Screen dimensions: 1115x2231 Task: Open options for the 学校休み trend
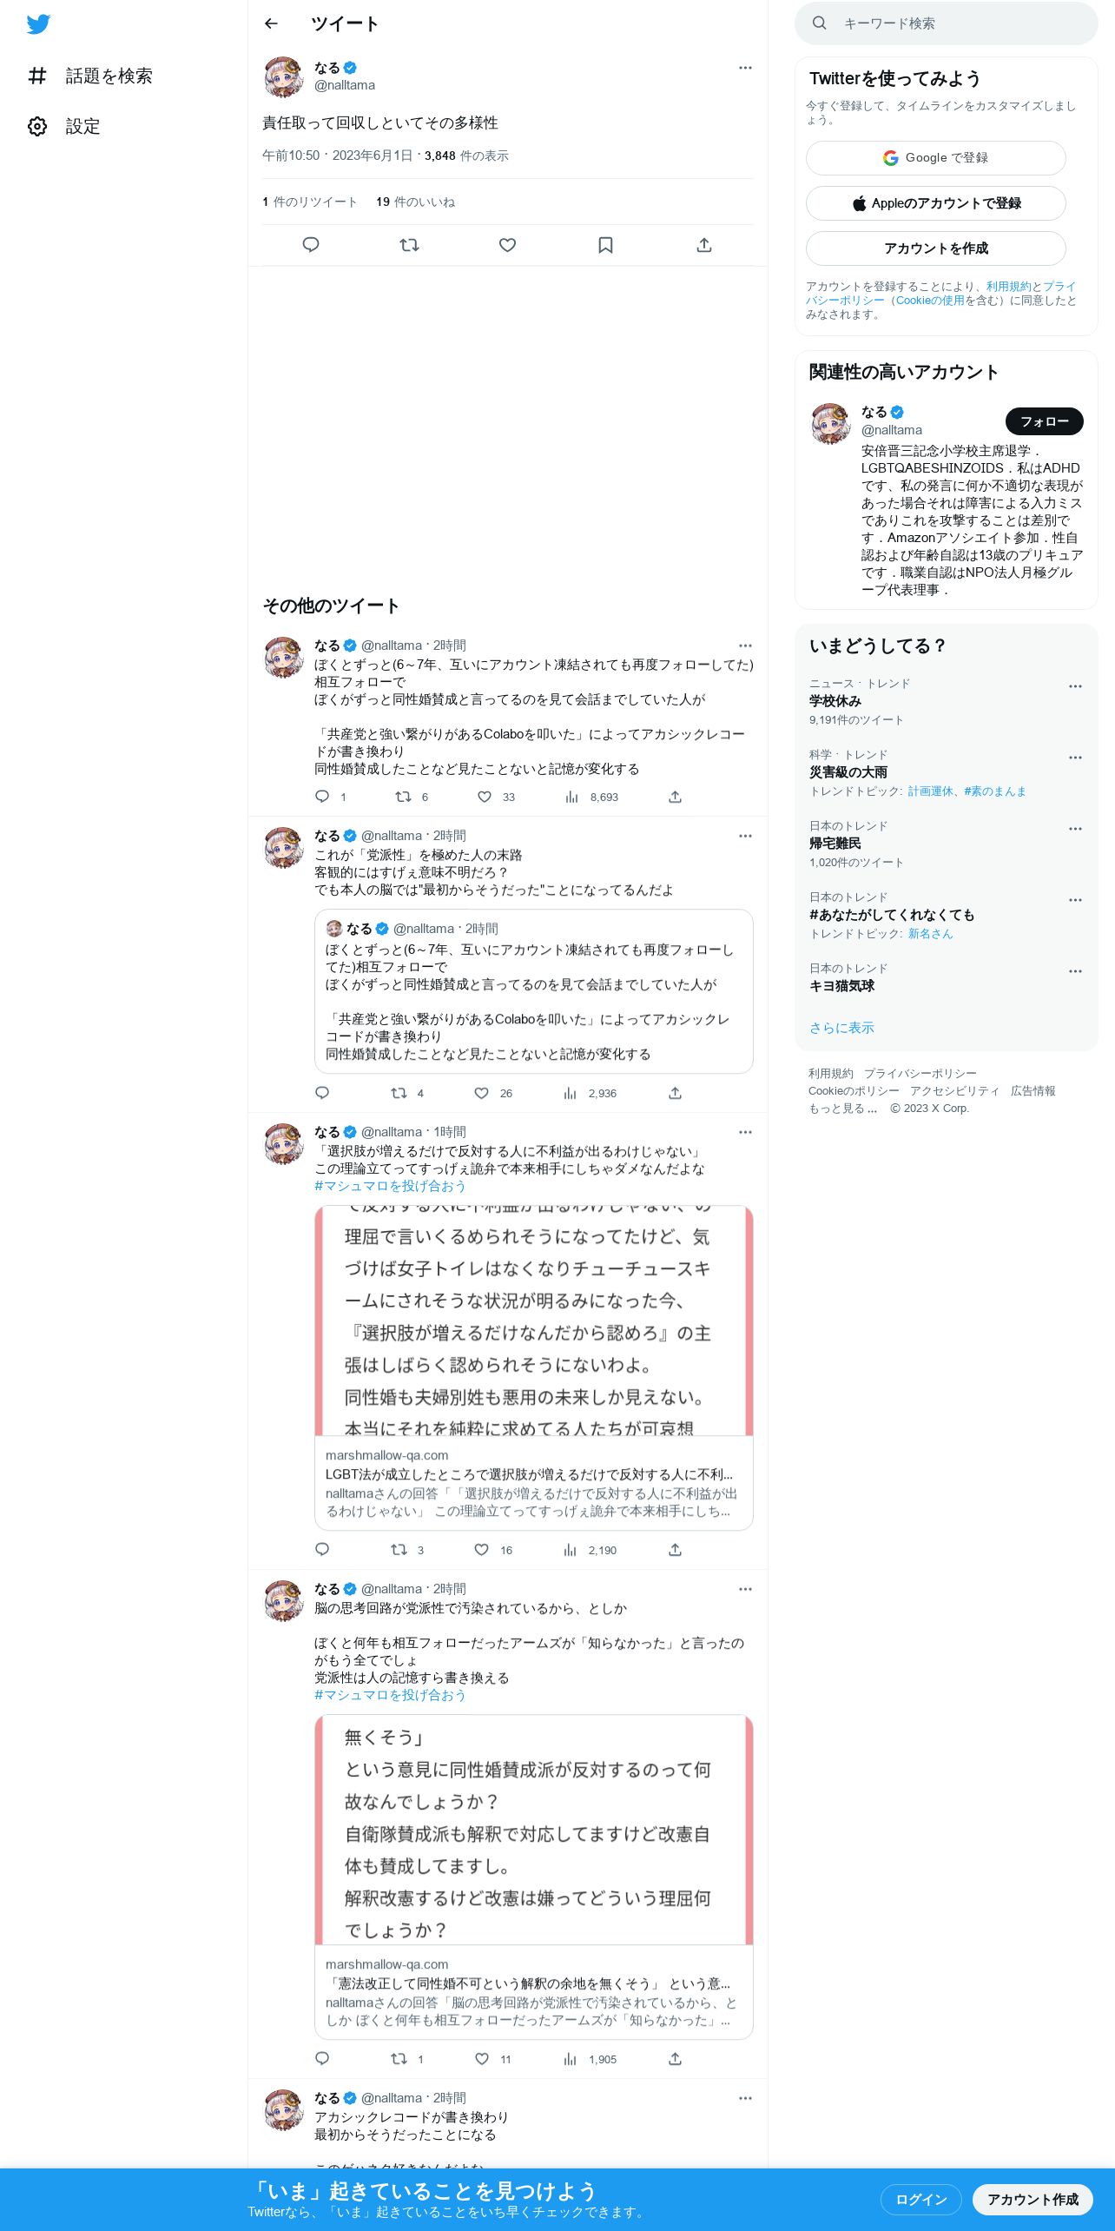tap(1075, 686)
